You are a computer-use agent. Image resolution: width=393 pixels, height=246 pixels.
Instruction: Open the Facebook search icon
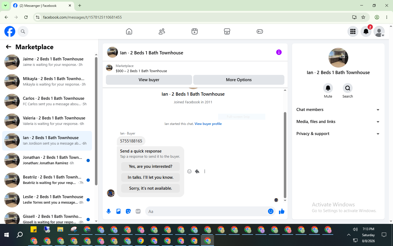(x=23, y=31)
